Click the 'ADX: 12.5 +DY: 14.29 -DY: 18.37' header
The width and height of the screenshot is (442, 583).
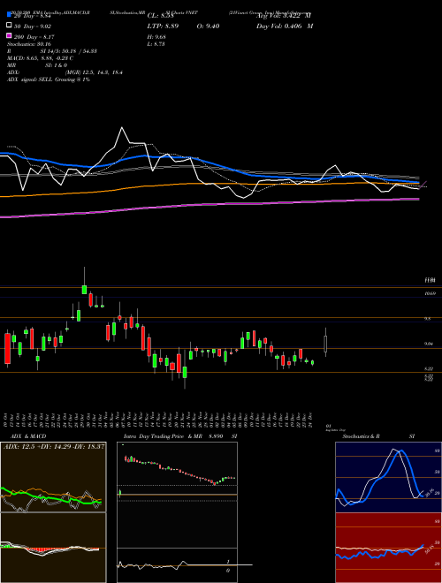54,446
